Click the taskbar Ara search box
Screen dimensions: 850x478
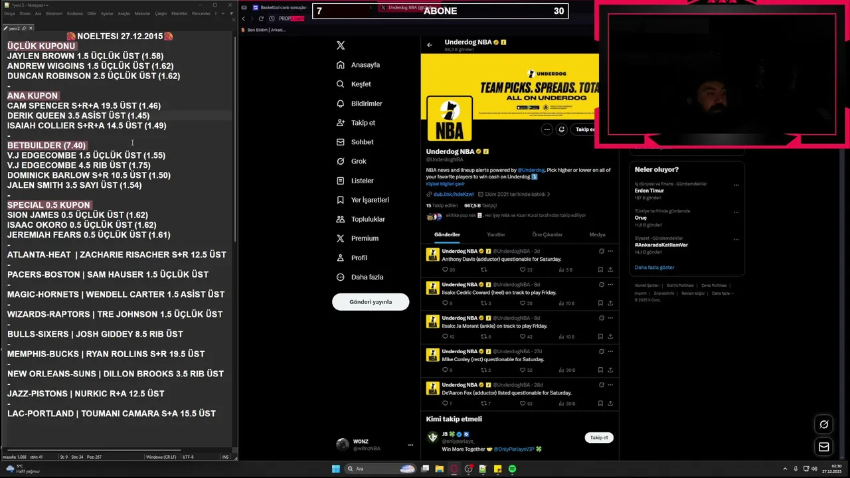click(x=380, y=469)
